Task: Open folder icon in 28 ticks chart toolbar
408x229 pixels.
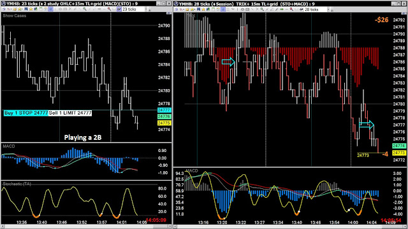Action: coord(187,9)
